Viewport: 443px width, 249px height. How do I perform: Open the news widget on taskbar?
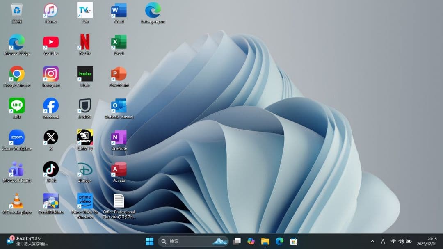click(x=27, y=241)
